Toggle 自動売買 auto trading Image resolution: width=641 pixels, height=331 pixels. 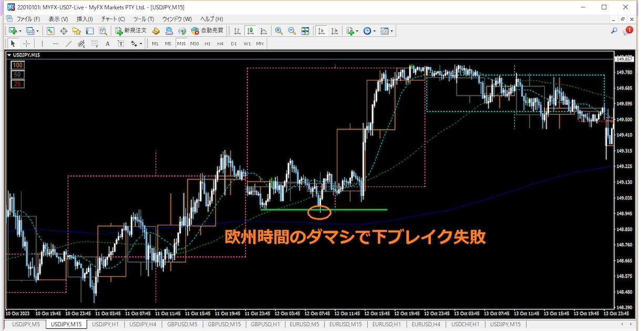(x=207, y=31)
